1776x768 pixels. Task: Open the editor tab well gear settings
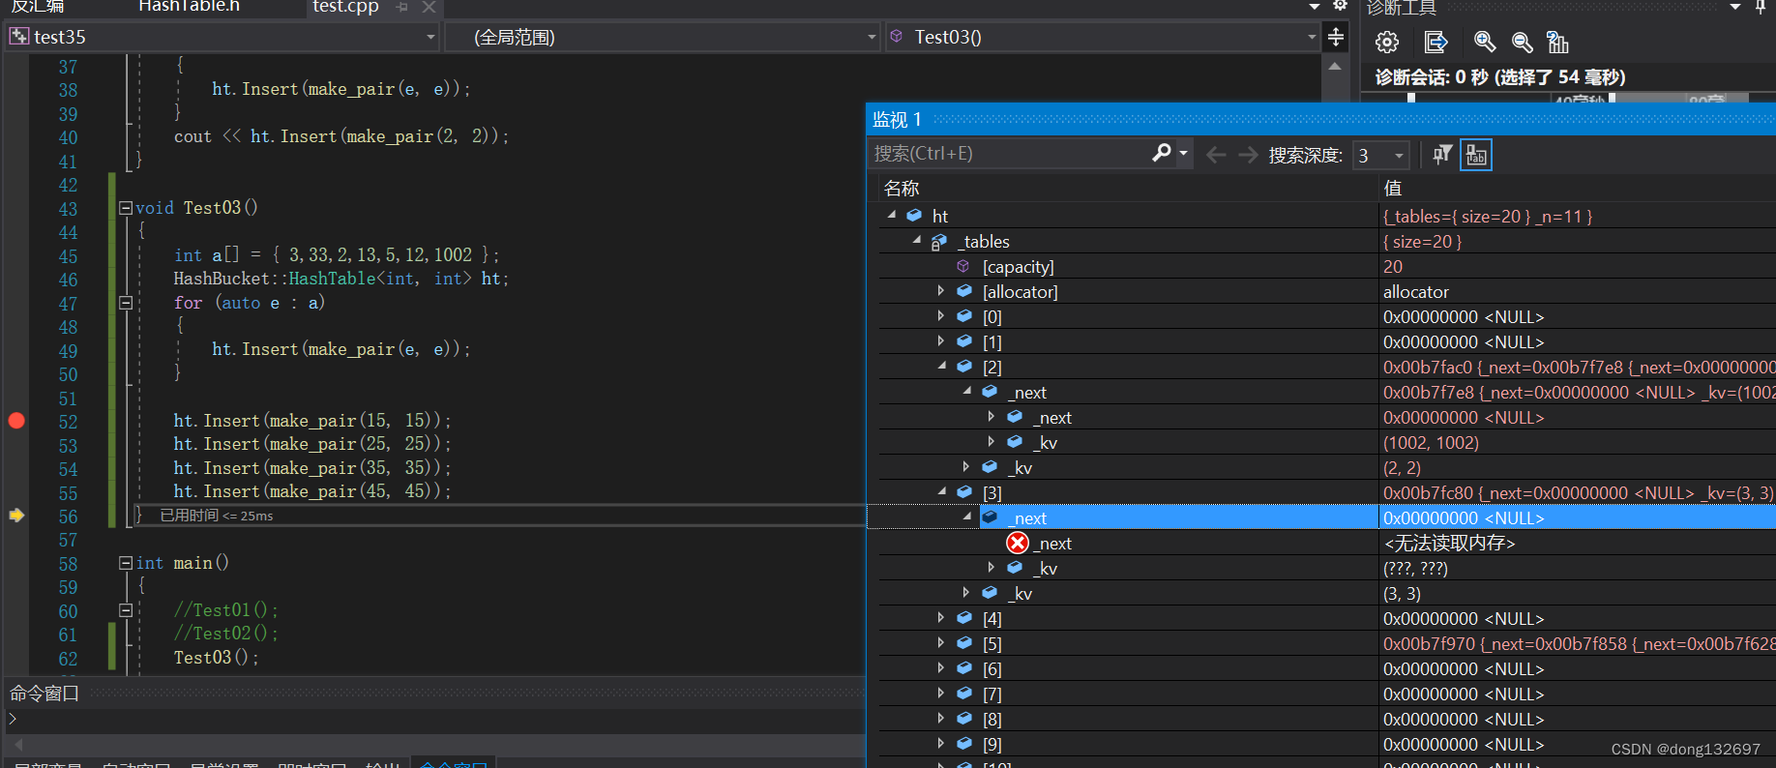(x=1340, y=5)
